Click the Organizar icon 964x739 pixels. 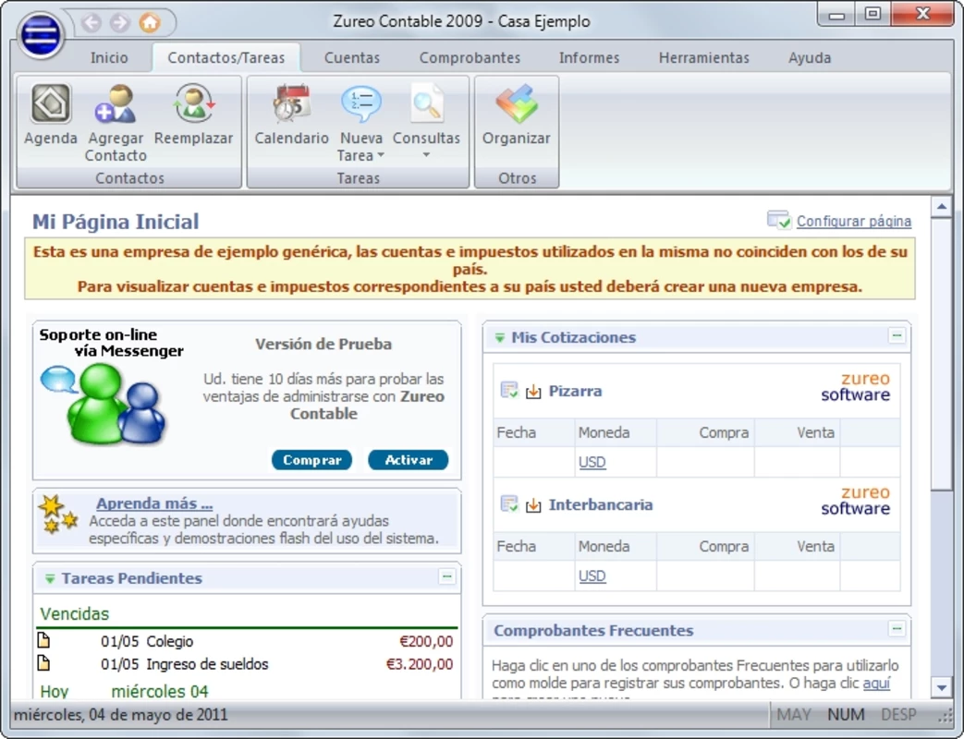pyautogui.click(x=517, y=103)
